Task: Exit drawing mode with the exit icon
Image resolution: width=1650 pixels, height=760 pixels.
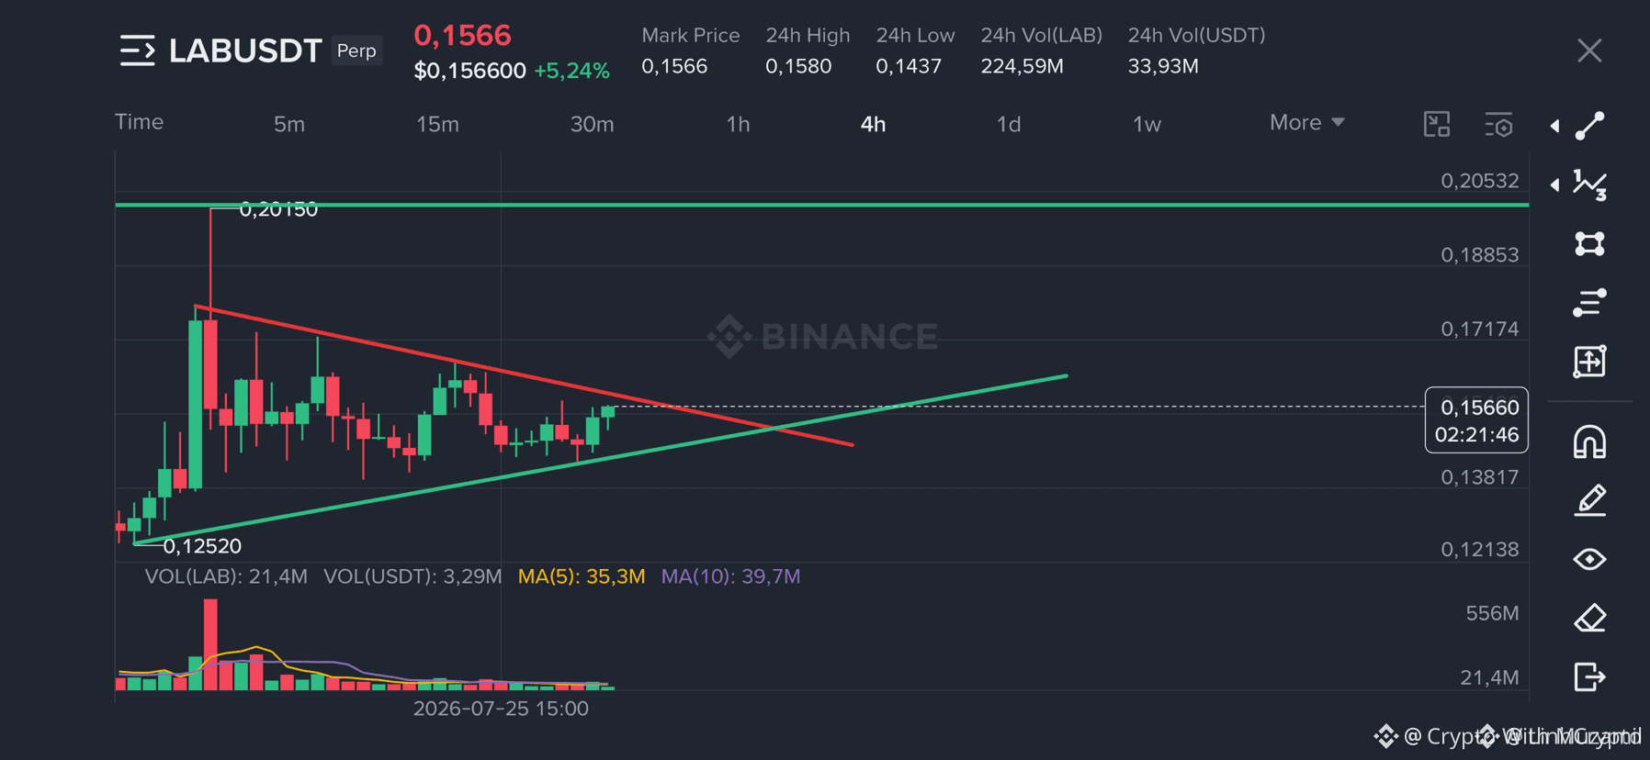Action: coord(1589,676)
